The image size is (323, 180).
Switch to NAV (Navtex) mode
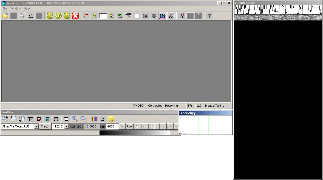(58, 16)
